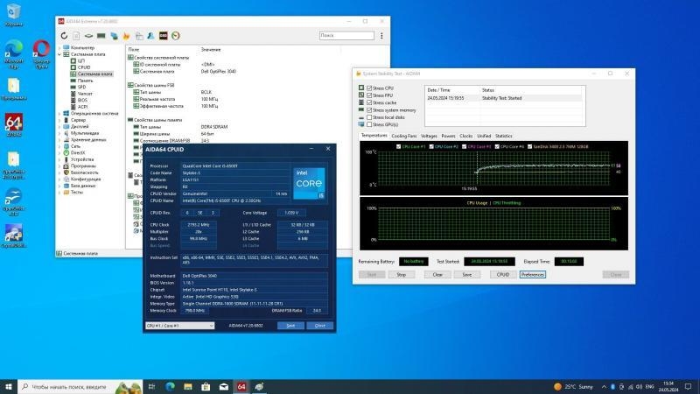Expand the Сервер tree node
The height and width of the screenshot is (394, 700).
(59, 120)
